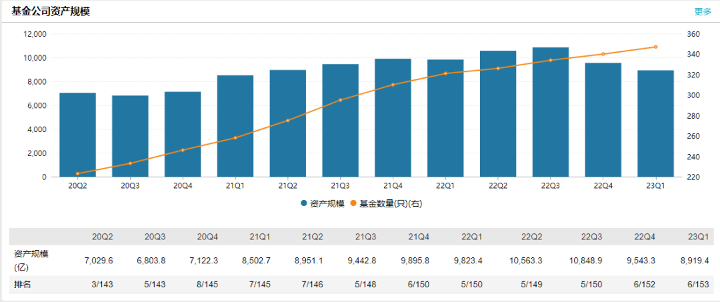The image size is (720, 302).
Task: Click the orange line point at 20Q2
Action: click(x=77, y=173)
